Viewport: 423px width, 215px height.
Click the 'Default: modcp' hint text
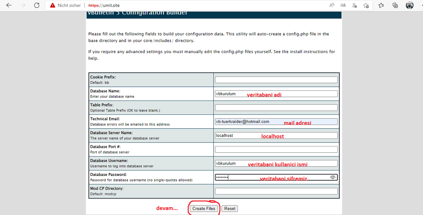coord(103,194)
